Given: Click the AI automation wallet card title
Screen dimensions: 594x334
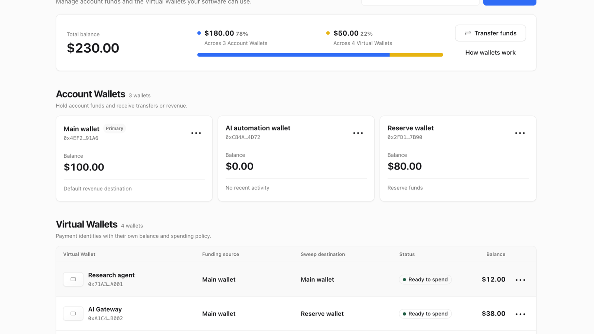Looking at the screenshot, I should tap(258, 128).
